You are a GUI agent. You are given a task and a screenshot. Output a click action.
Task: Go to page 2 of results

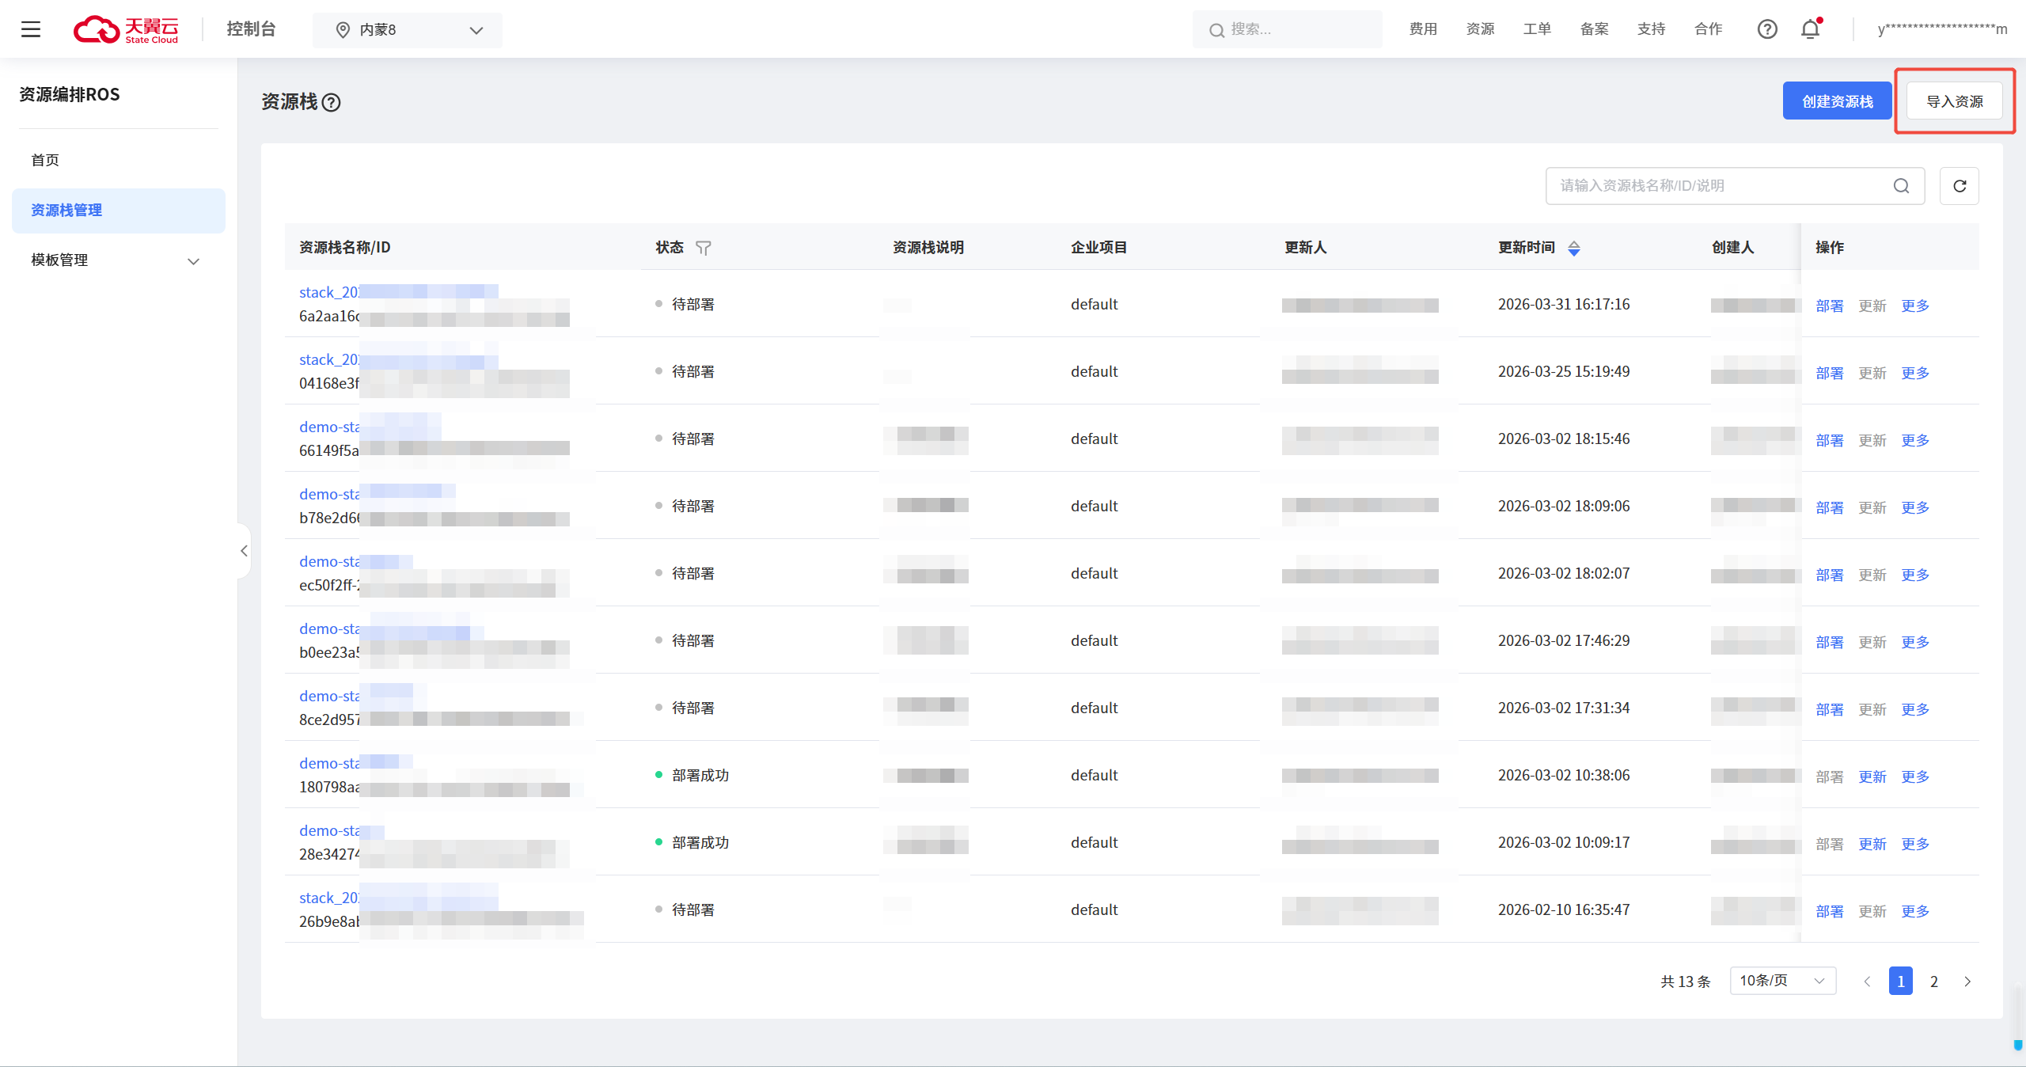click(x=1933, y=982)
